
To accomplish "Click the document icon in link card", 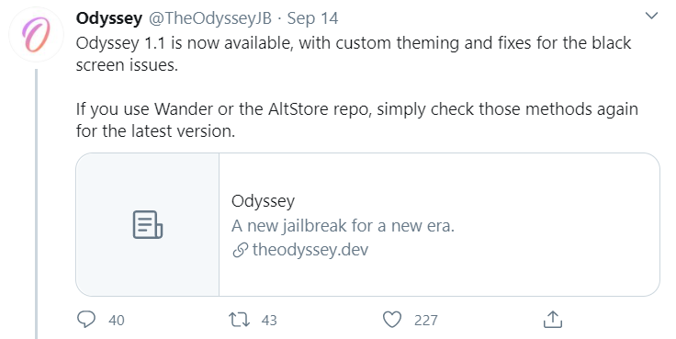I will tap(148, 225).
